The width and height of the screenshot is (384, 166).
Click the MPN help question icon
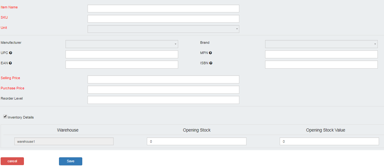click(x=210, y=53)
